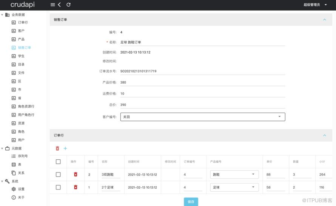Click the chart icon next to 用户角色行
This screenshot has height=206, width=336.
pos(14,115)
